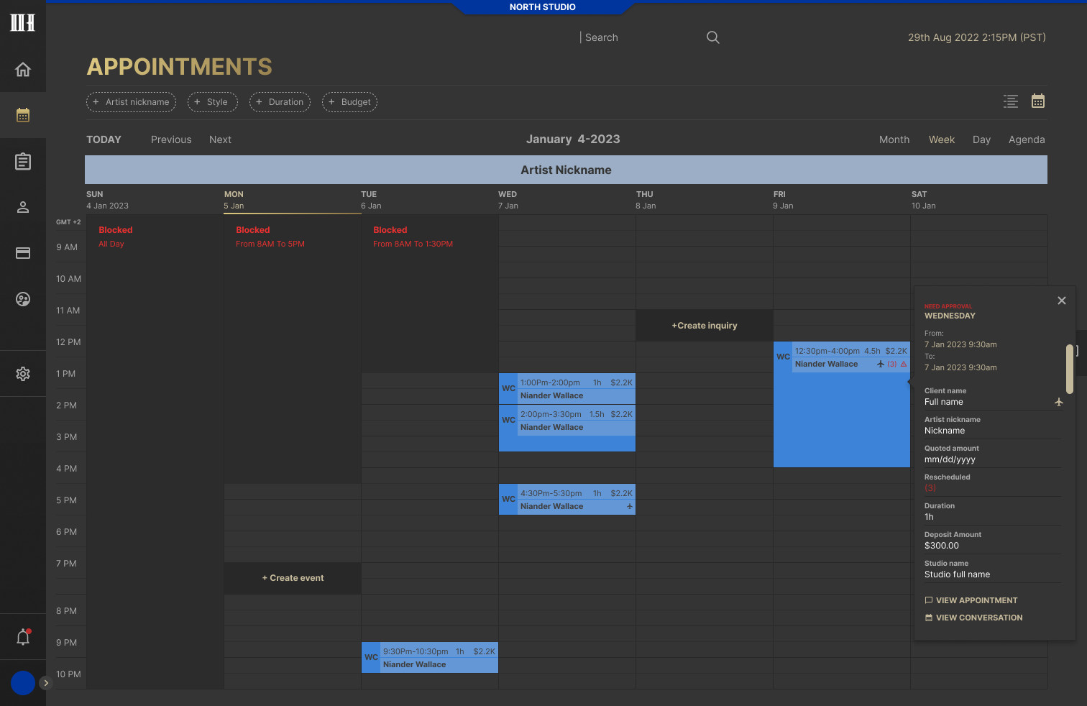Open the payments card icon in sidebar

point(23,253)
